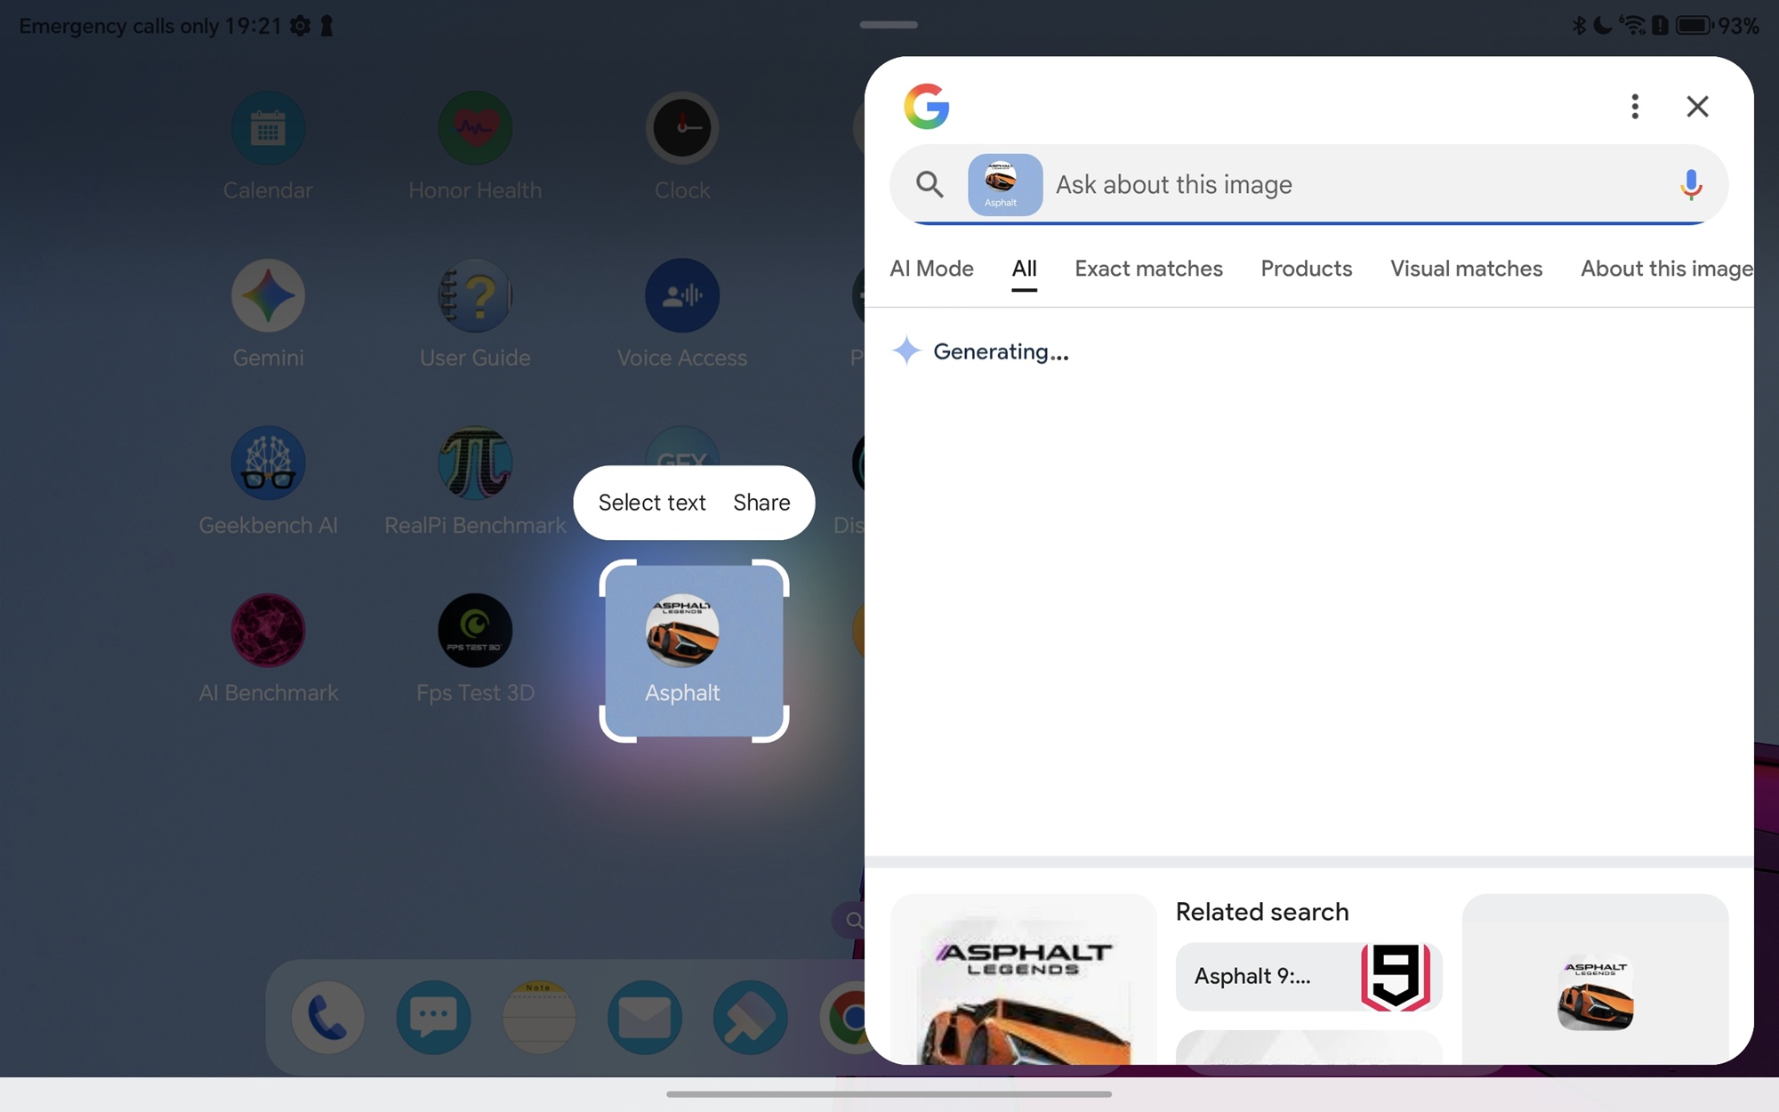Screen dimensions: 1779x1112
Task: Switch to Exact matches tab
Action: (1148, 269)
